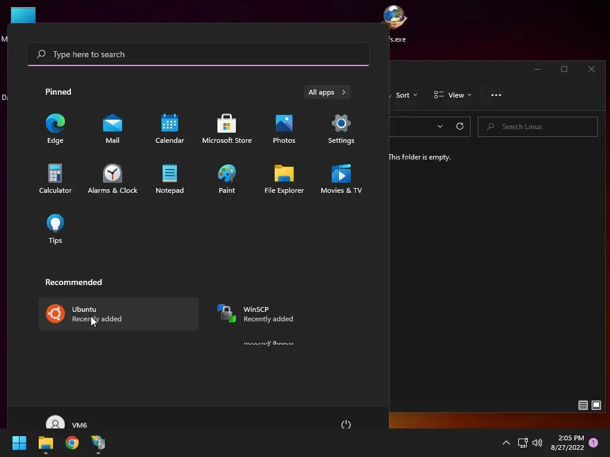
Task: Open recently added Ubuntu app
Action: [x=119, y=314]
